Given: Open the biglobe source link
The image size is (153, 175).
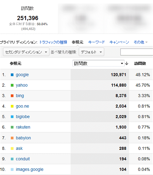Looking at the screenshot, I should click(23, 117).
